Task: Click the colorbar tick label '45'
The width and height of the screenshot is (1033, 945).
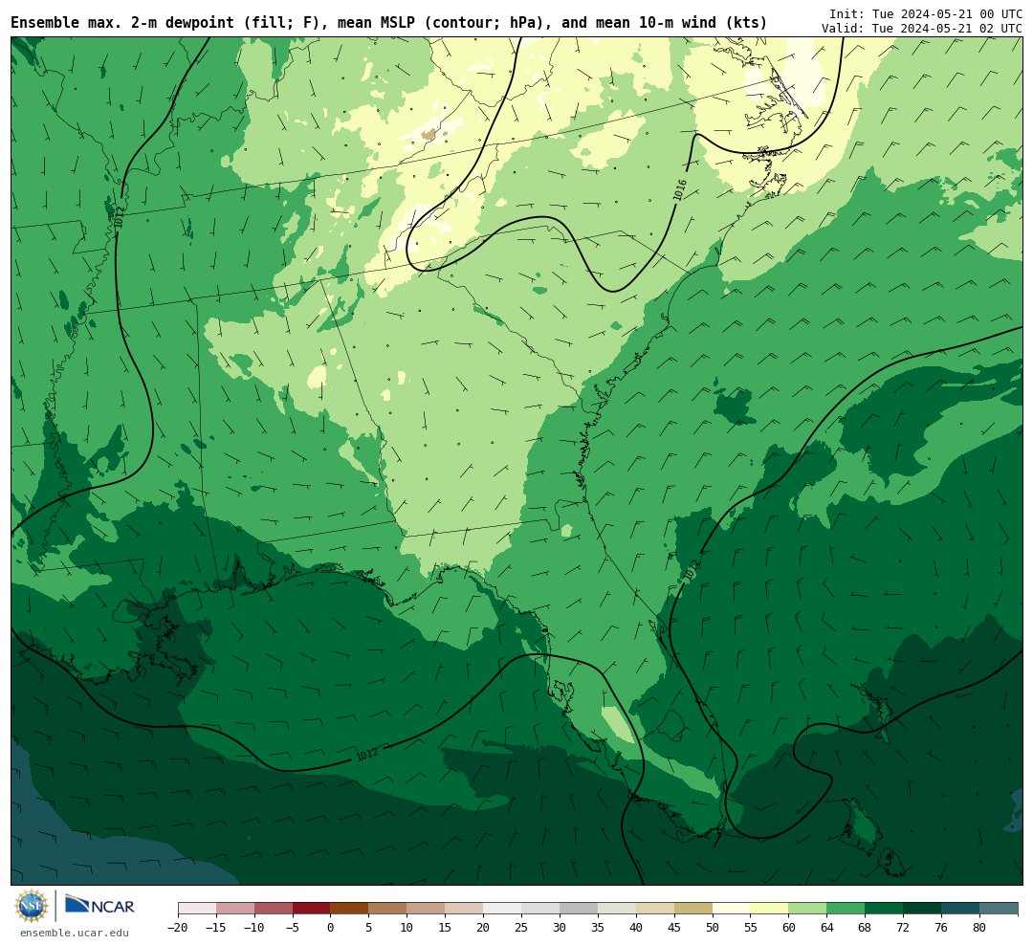Action: click(674, 928)
